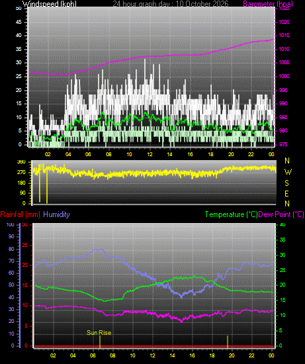The height and width of the screenshot is (364, 305).
Task: Click the 90 degree tick on direction axis
Action: [x=22, y=193]
